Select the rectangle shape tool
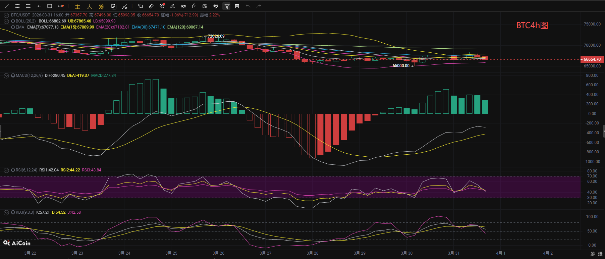This screenshot has height=259, width=605. click(50, 6)
